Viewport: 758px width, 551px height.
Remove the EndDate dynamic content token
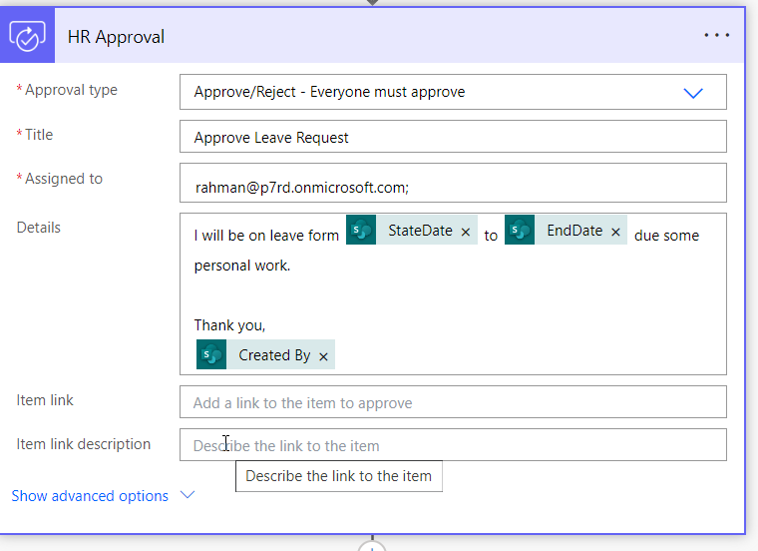click(615, 233)
